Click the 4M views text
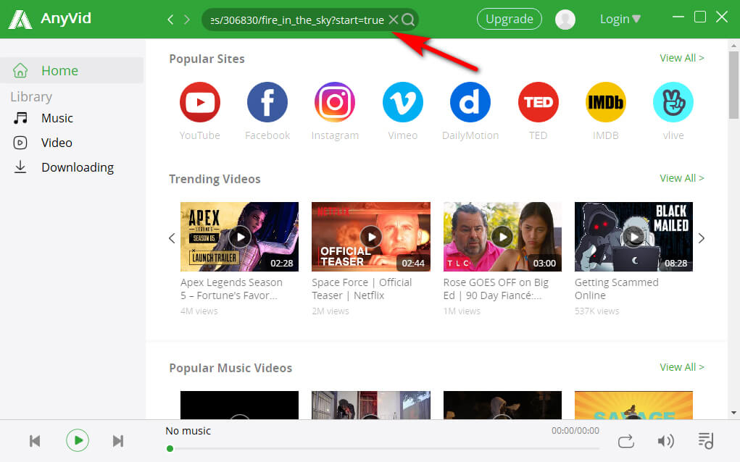 pyautogui.click(x=199, y=311)
